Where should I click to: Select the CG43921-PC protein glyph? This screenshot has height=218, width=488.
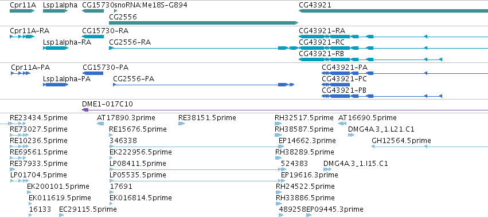click(x=336, y=85)
